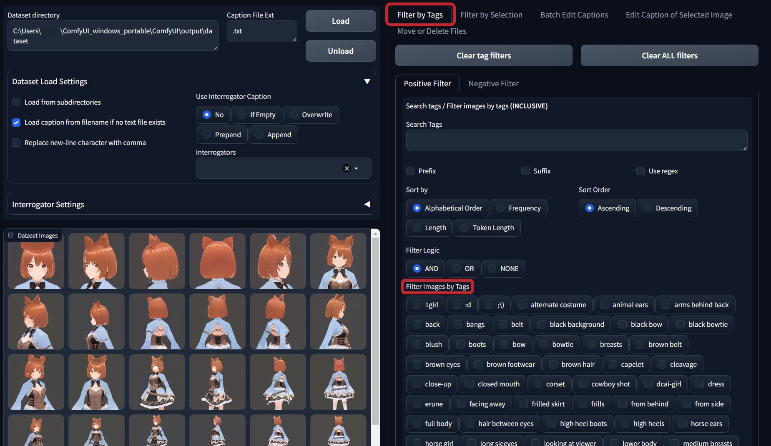Check the alternate costume tag
Screen dimensions: 771x446
click(522, 305)
